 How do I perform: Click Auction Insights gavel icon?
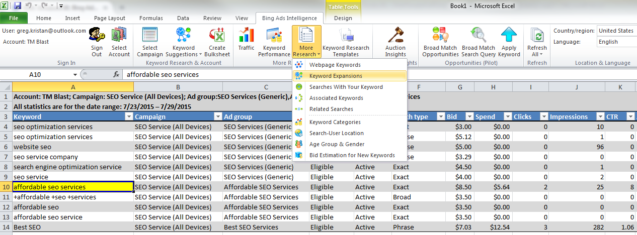[x=395, y=35]
